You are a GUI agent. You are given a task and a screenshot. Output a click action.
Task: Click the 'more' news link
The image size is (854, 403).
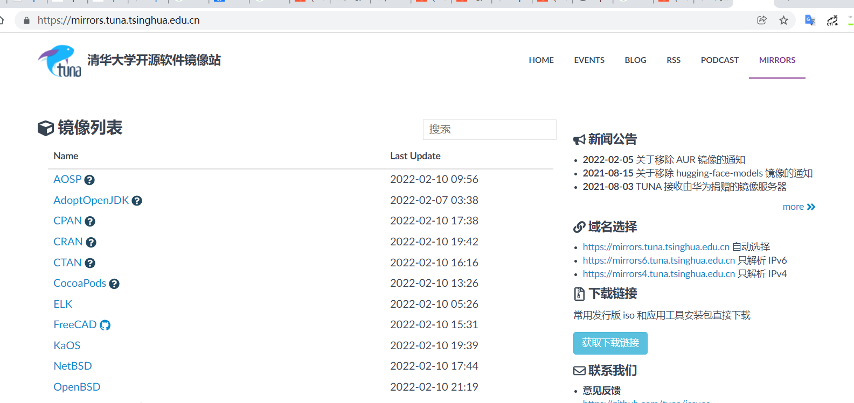pyautogui.click(x=799, y=207)
